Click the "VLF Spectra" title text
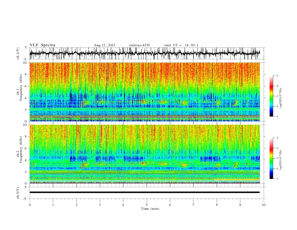The image size is (297, 230). point(42,45)
